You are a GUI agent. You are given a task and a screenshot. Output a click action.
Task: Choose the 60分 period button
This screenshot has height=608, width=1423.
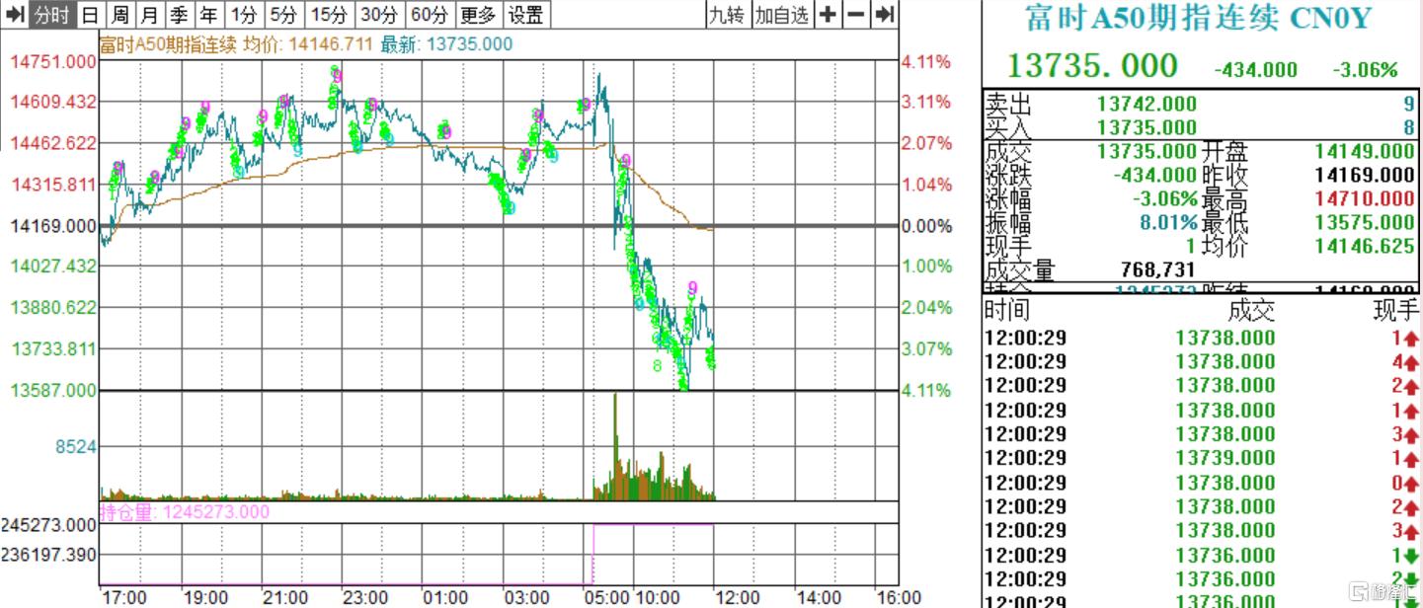[429, 15]
